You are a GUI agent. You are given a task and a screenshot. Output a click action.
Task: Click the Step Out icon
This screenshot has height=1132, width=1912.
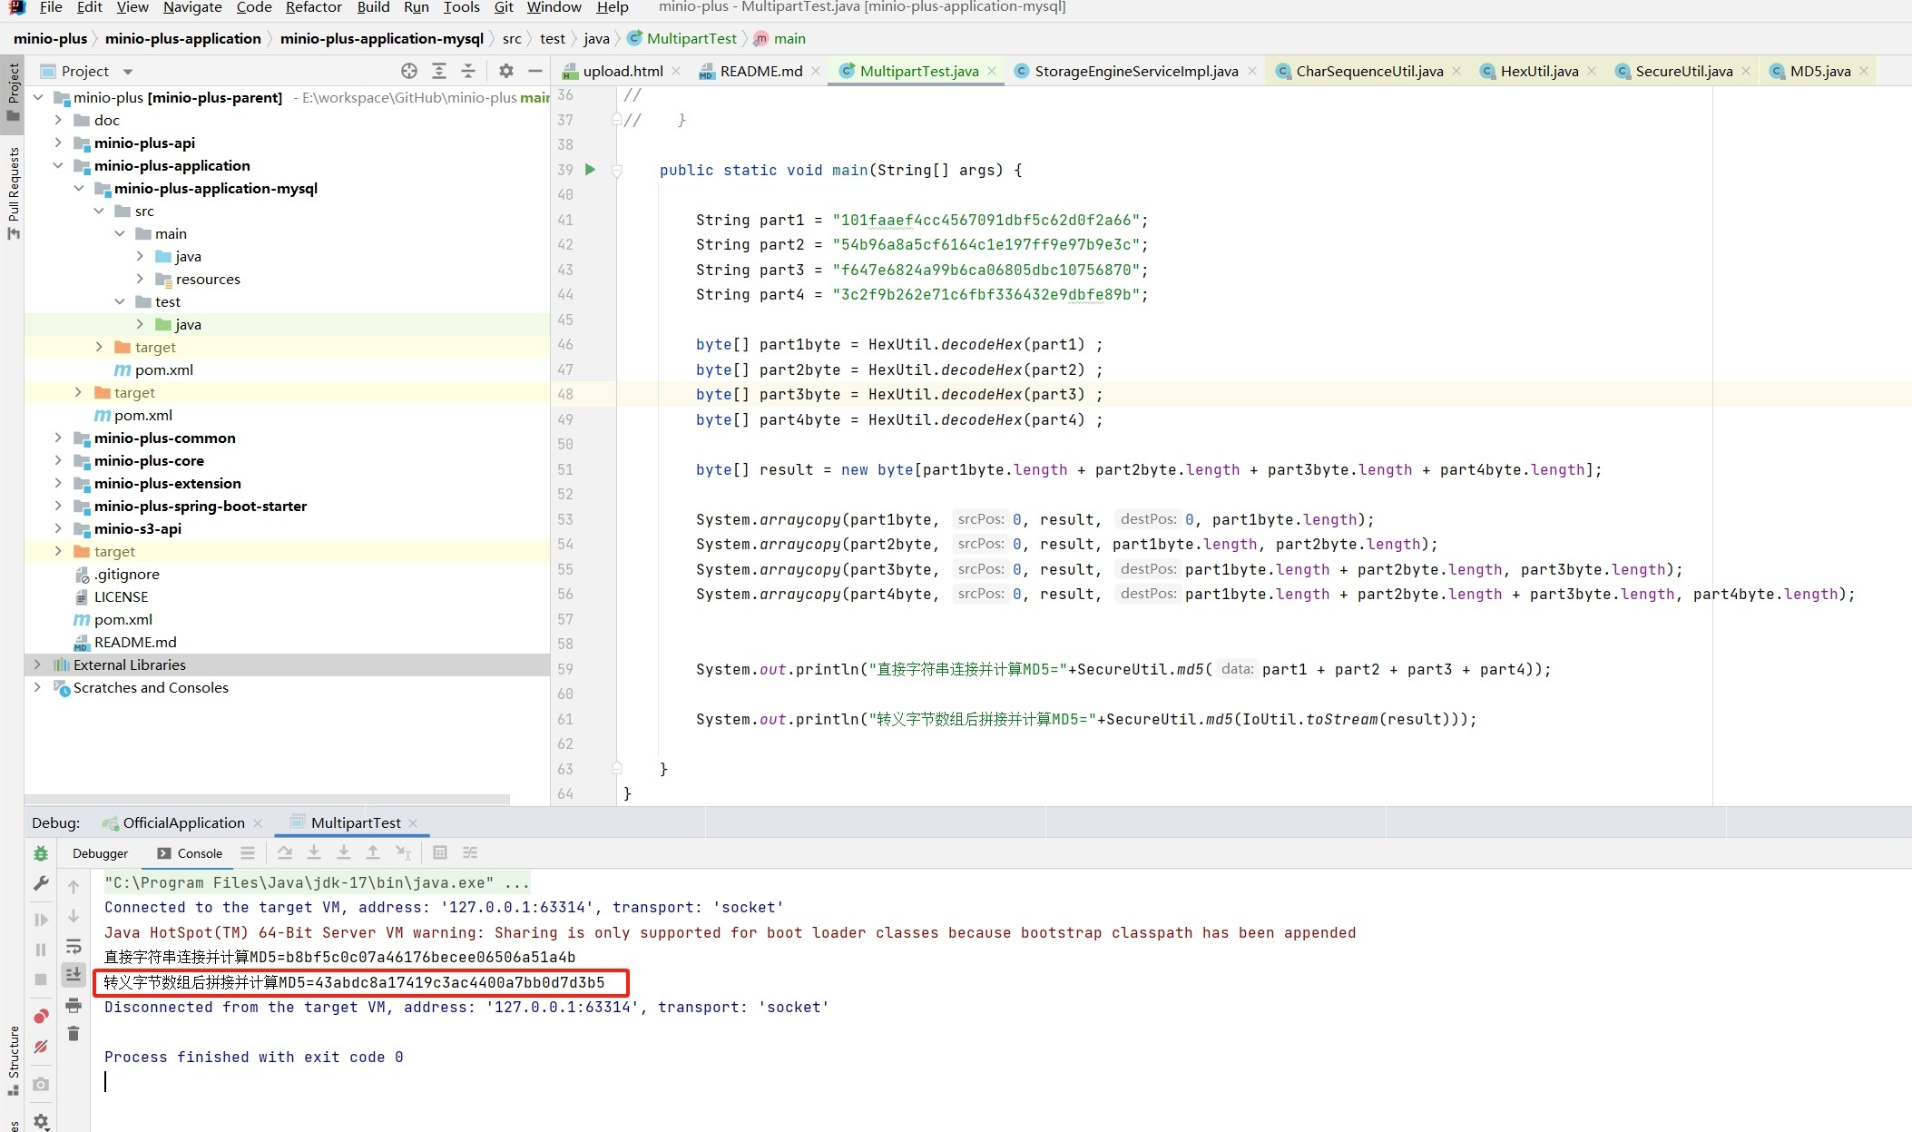373,852
